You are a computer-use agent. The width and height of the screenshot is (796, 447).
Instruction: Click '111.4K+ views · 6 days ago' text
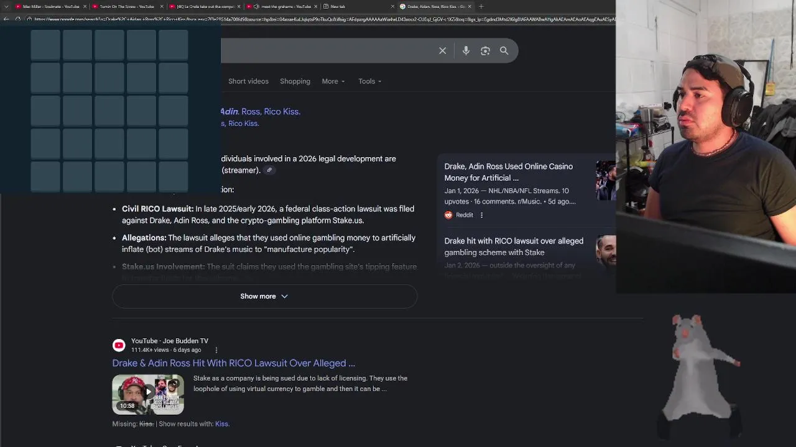166,350
